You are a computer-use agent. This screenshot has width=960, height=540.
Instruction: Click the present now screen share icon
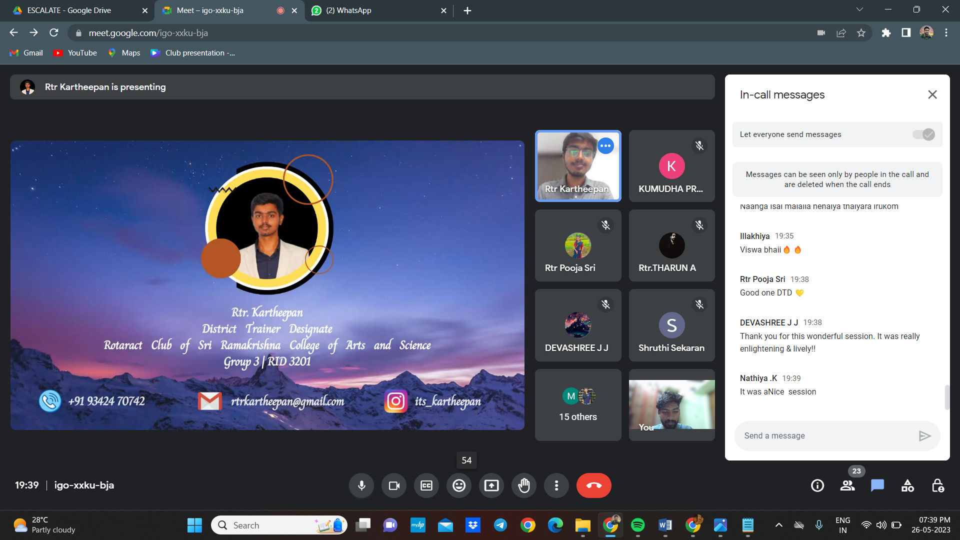tap(491, 485)
